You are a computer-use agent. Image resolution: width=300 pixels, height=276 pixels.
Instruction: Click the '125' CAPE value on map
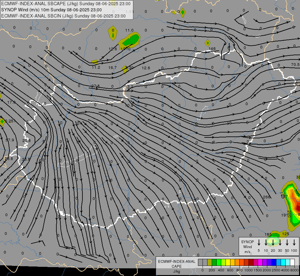click(x=286, y=234)
